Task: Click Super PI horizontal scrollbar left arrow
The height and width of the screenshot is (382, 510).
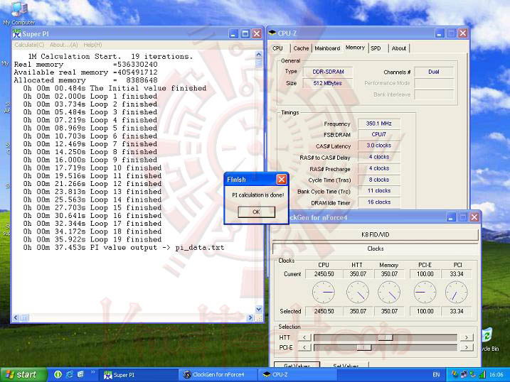Action: pos(16,317)
